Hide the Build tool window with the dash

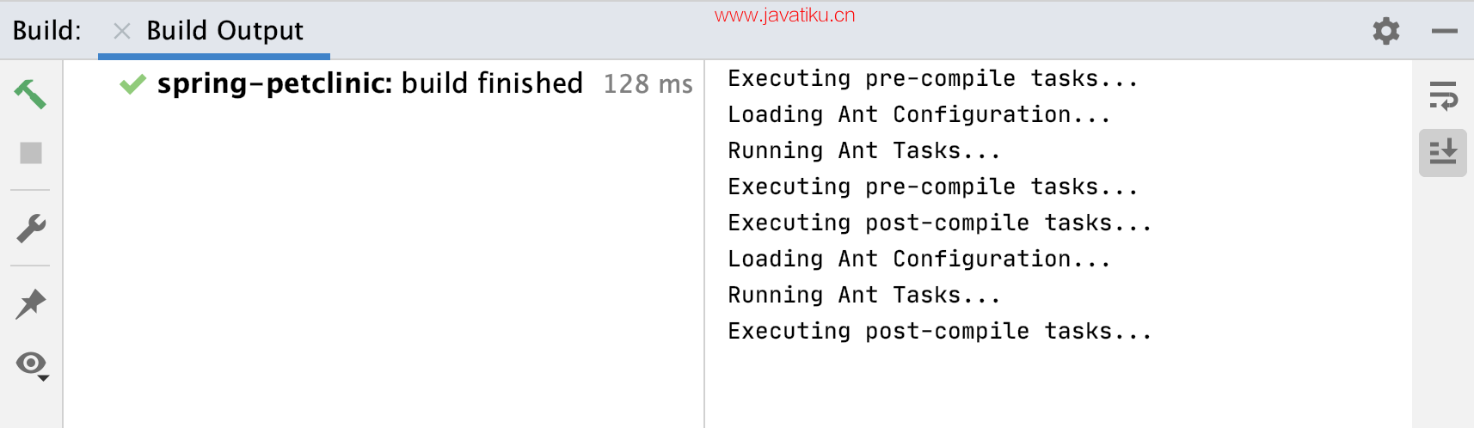[1445, 31]
